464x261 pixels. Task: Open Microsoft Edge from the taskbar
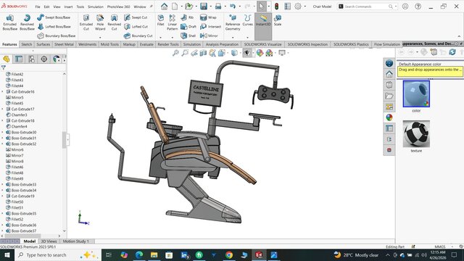point(139,254)
